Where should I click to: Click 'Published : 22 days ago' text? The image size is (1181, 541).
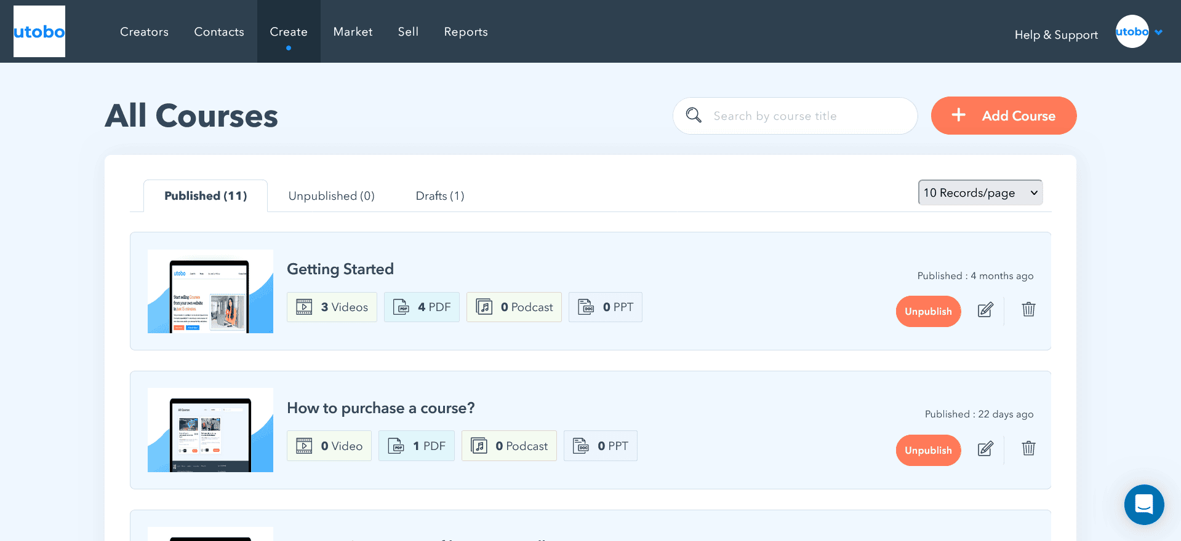click(979, 414)
